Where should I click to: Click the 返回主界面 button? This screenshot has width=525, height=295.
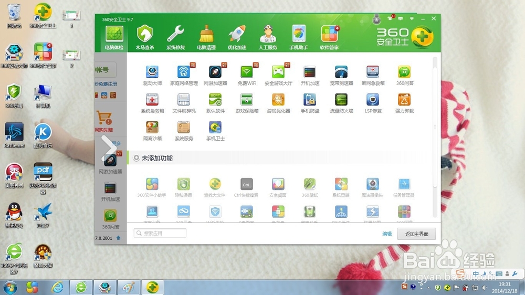(416, 234)
